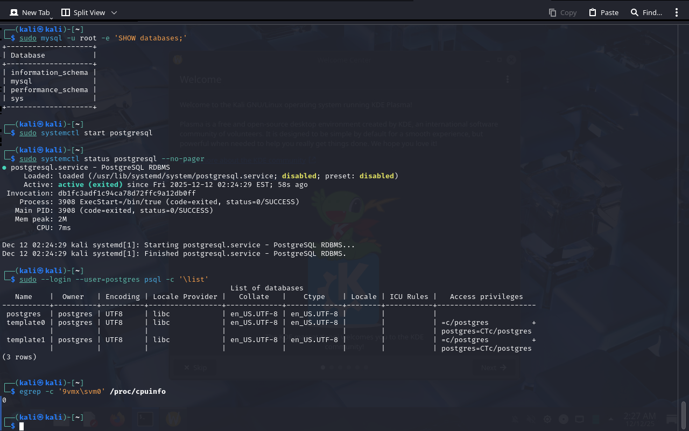Open the three-dot hamburger menu

point(677,12)
